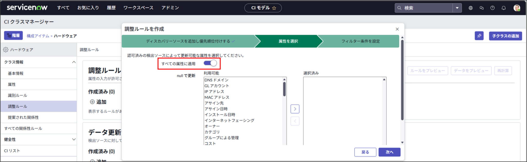
Task: Open the ワークスペース menu
Action: coord(138,8)
